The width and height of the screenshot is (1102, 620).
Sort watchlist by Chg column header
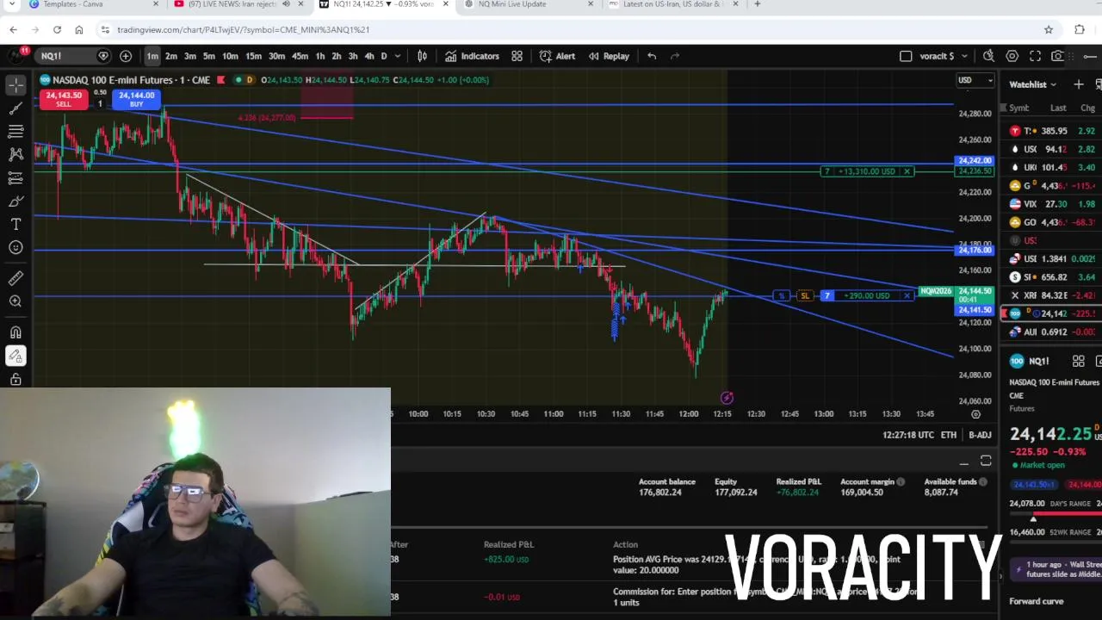[x=1087, y=108]
